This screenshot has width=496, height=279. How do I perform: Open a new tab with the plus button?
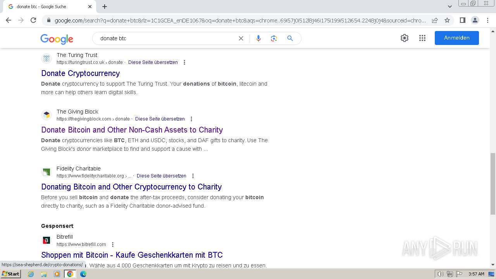pyautogui.click(x=105, y=7)
